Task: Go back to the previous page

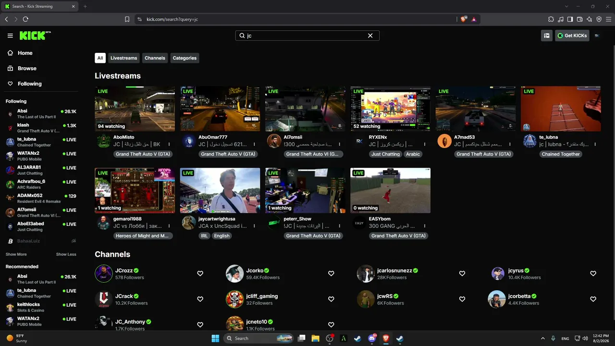Action: (6, 19)
